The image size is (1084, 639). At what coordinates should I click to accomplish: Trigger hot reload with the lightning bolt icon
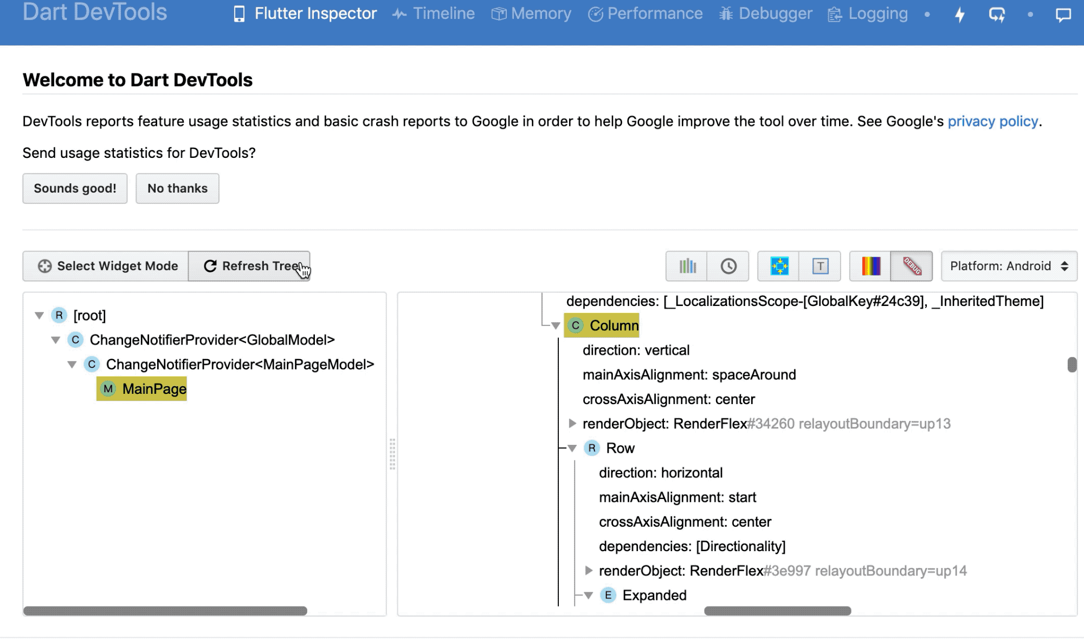(959, 15)
